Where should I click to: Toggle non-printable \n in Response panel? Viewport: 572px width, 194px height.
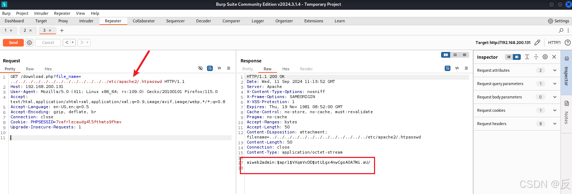point(457,68)
